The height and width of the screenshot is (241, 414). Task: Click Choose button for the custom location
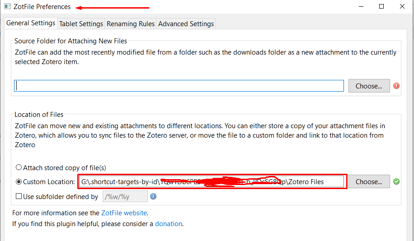pos(369,182)
